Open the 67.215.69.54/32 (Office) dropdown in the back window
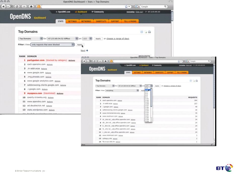The image size is (242, 182). coord(63,38)
